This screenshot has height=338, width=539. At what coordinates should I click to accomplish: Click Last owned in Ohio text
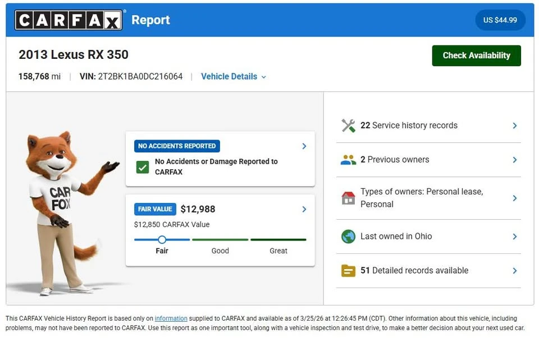click(x=396, y=237)
